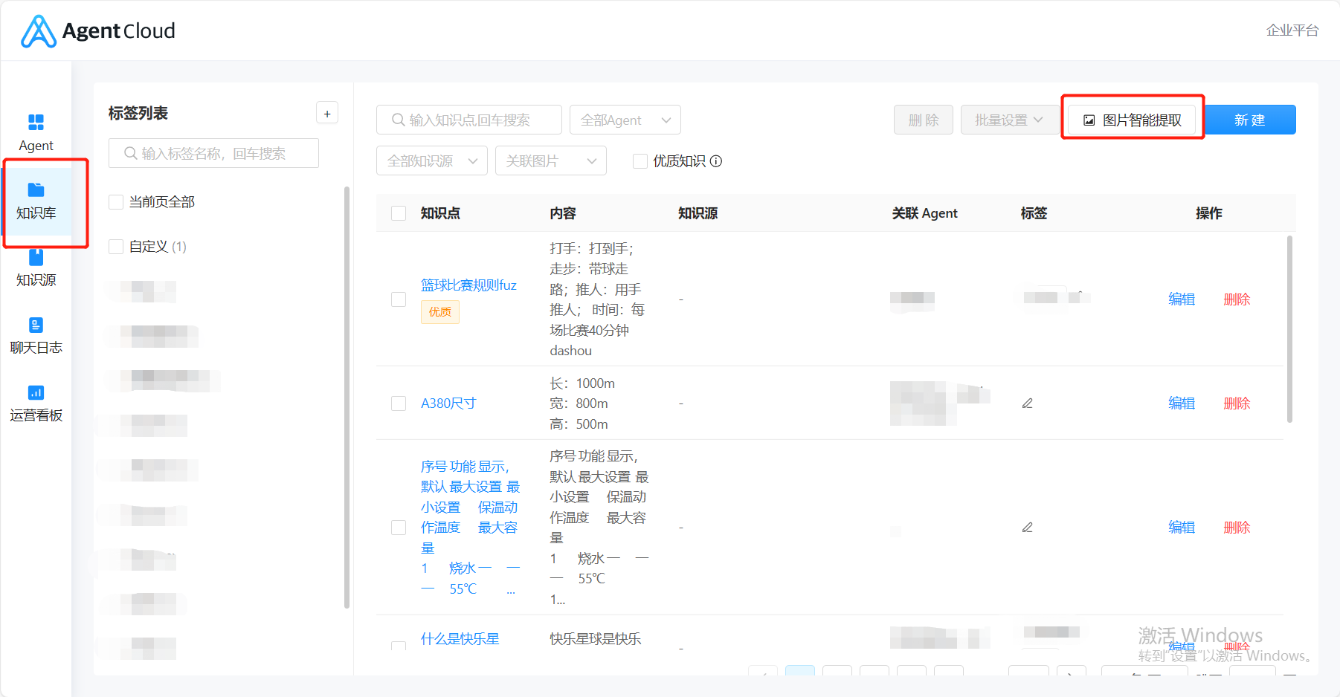Check the 当前页全部 tag checkbox
The image size is (1340, 697).
116,202
